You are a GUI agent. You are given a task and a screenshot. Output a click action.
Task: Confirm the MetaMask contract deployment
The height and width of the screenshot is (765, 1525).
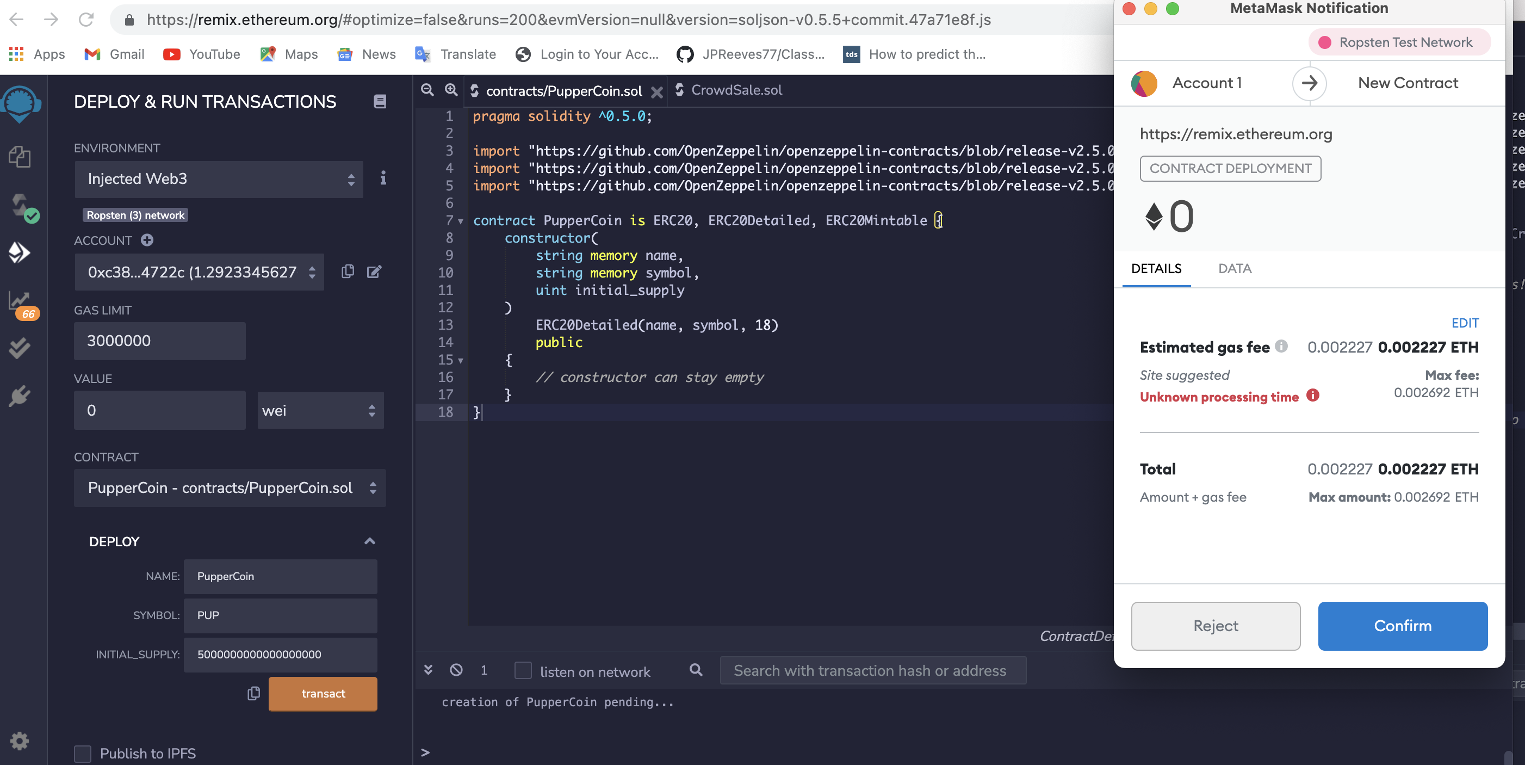[x=1403, y=625]
